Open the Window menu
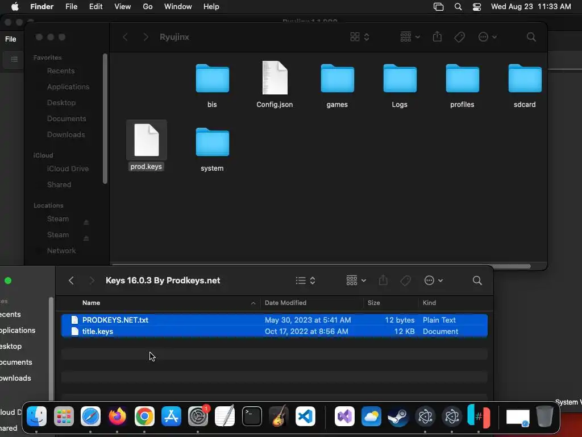The width and height of the screenshot is (582, 437). (178, 7)
